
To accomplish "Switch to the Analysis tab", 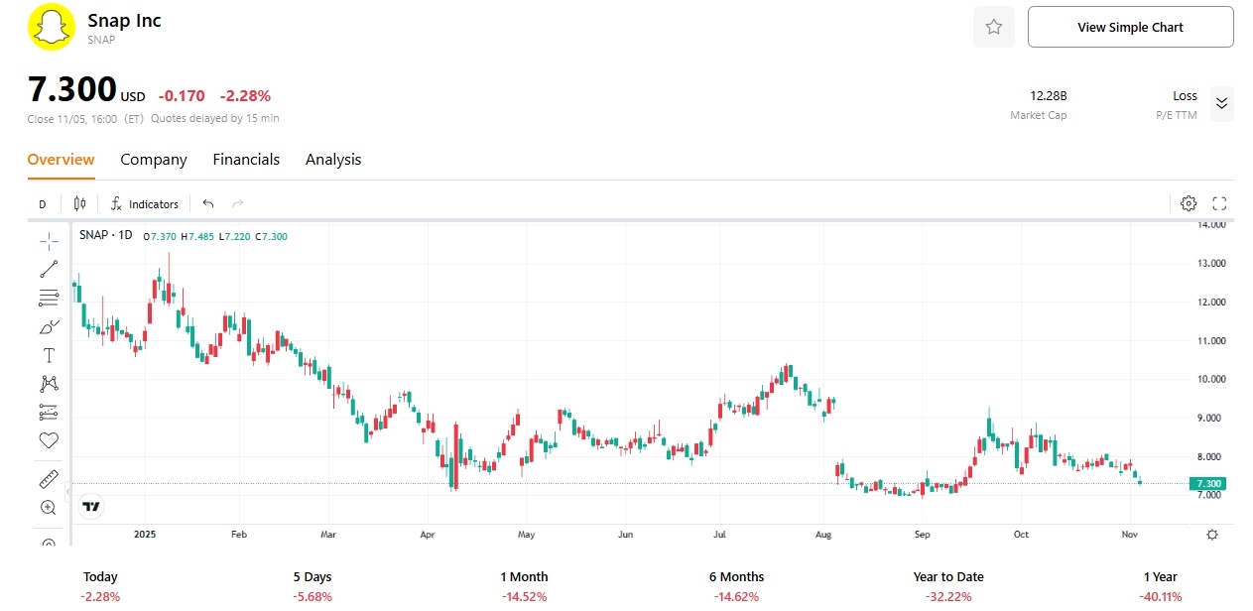I will point(332,159).
